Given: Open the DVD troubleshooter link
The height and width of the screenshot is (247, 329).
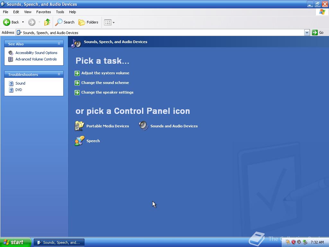Looking at the screenshot, I should pos(19,90).
